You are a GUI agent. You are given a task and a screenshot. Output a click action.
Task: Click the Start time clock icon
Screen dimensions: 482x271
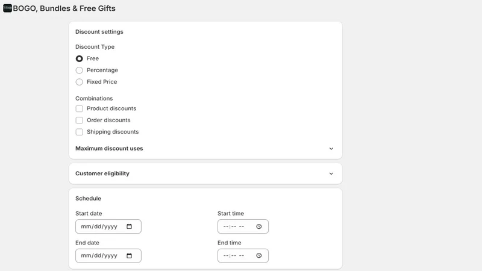[x=259, y=226]
